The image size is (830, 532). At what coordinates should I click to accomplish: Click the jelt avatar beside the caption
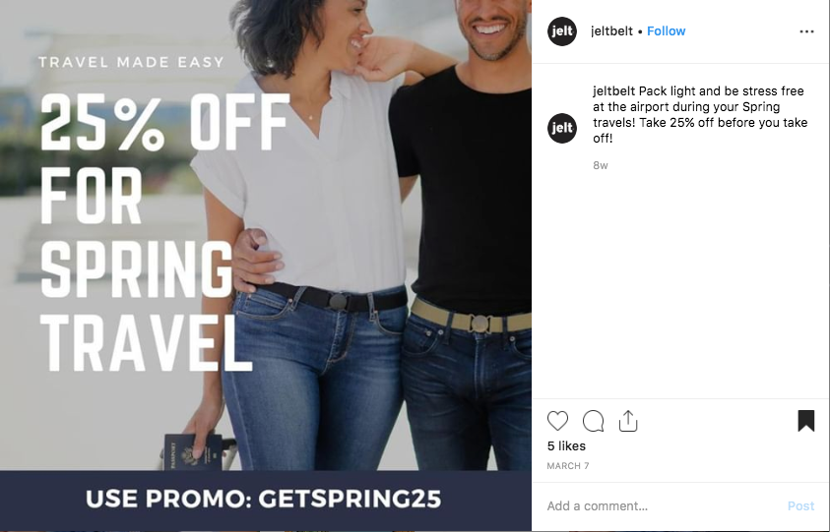coord(562,128)
